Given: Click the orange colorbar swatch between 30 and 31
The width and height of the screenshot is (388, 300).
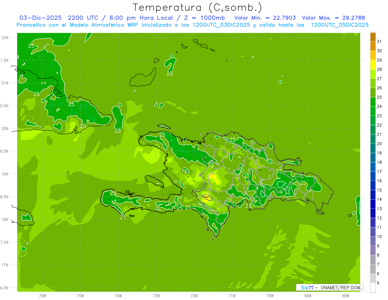Looking at the screenshot, I should [373, 46].
